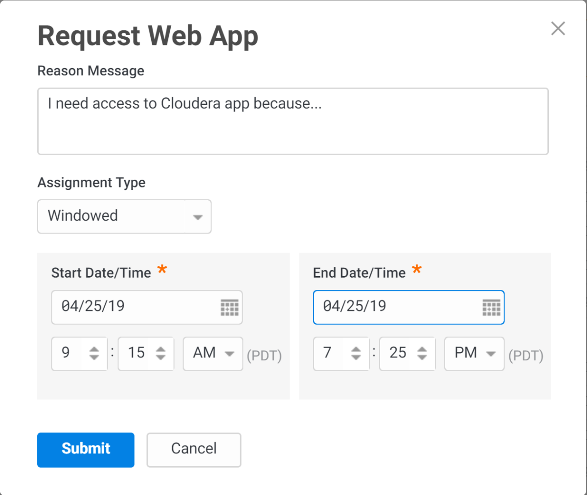Image resolution: width=587 pixels, height=495 pixels.
Task: Decrease the end minutes with down arrow
Action: coord(422,357)
